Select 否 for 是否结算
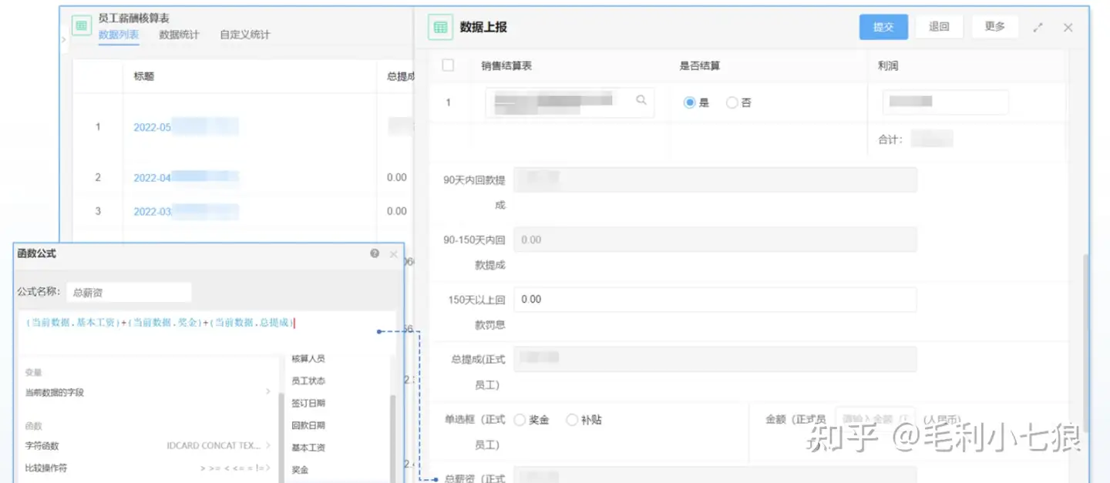The height and width of the screenshot is (483, 1110). tap(732, 102)
